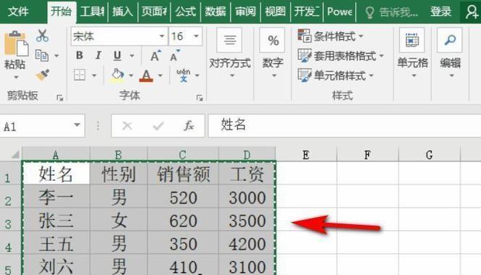Image resolution: width=481 pixels, height=275 pixels.
Task: Activate the Format Painter brush
Action: 43,75
